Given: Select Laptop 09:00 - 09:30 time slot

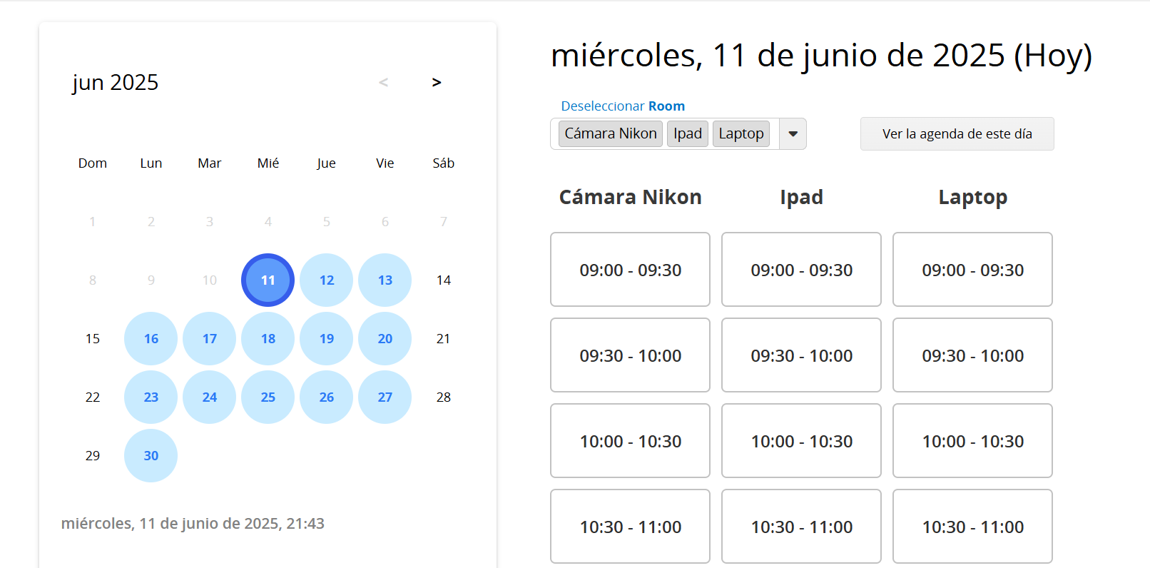Looking at the screenshot, I should click(972, 270).
